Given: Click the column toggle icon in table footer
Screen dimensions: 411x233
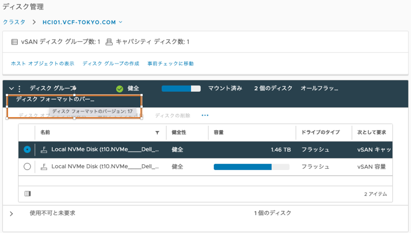Looking at the screenshot, I should click(28, 194).
